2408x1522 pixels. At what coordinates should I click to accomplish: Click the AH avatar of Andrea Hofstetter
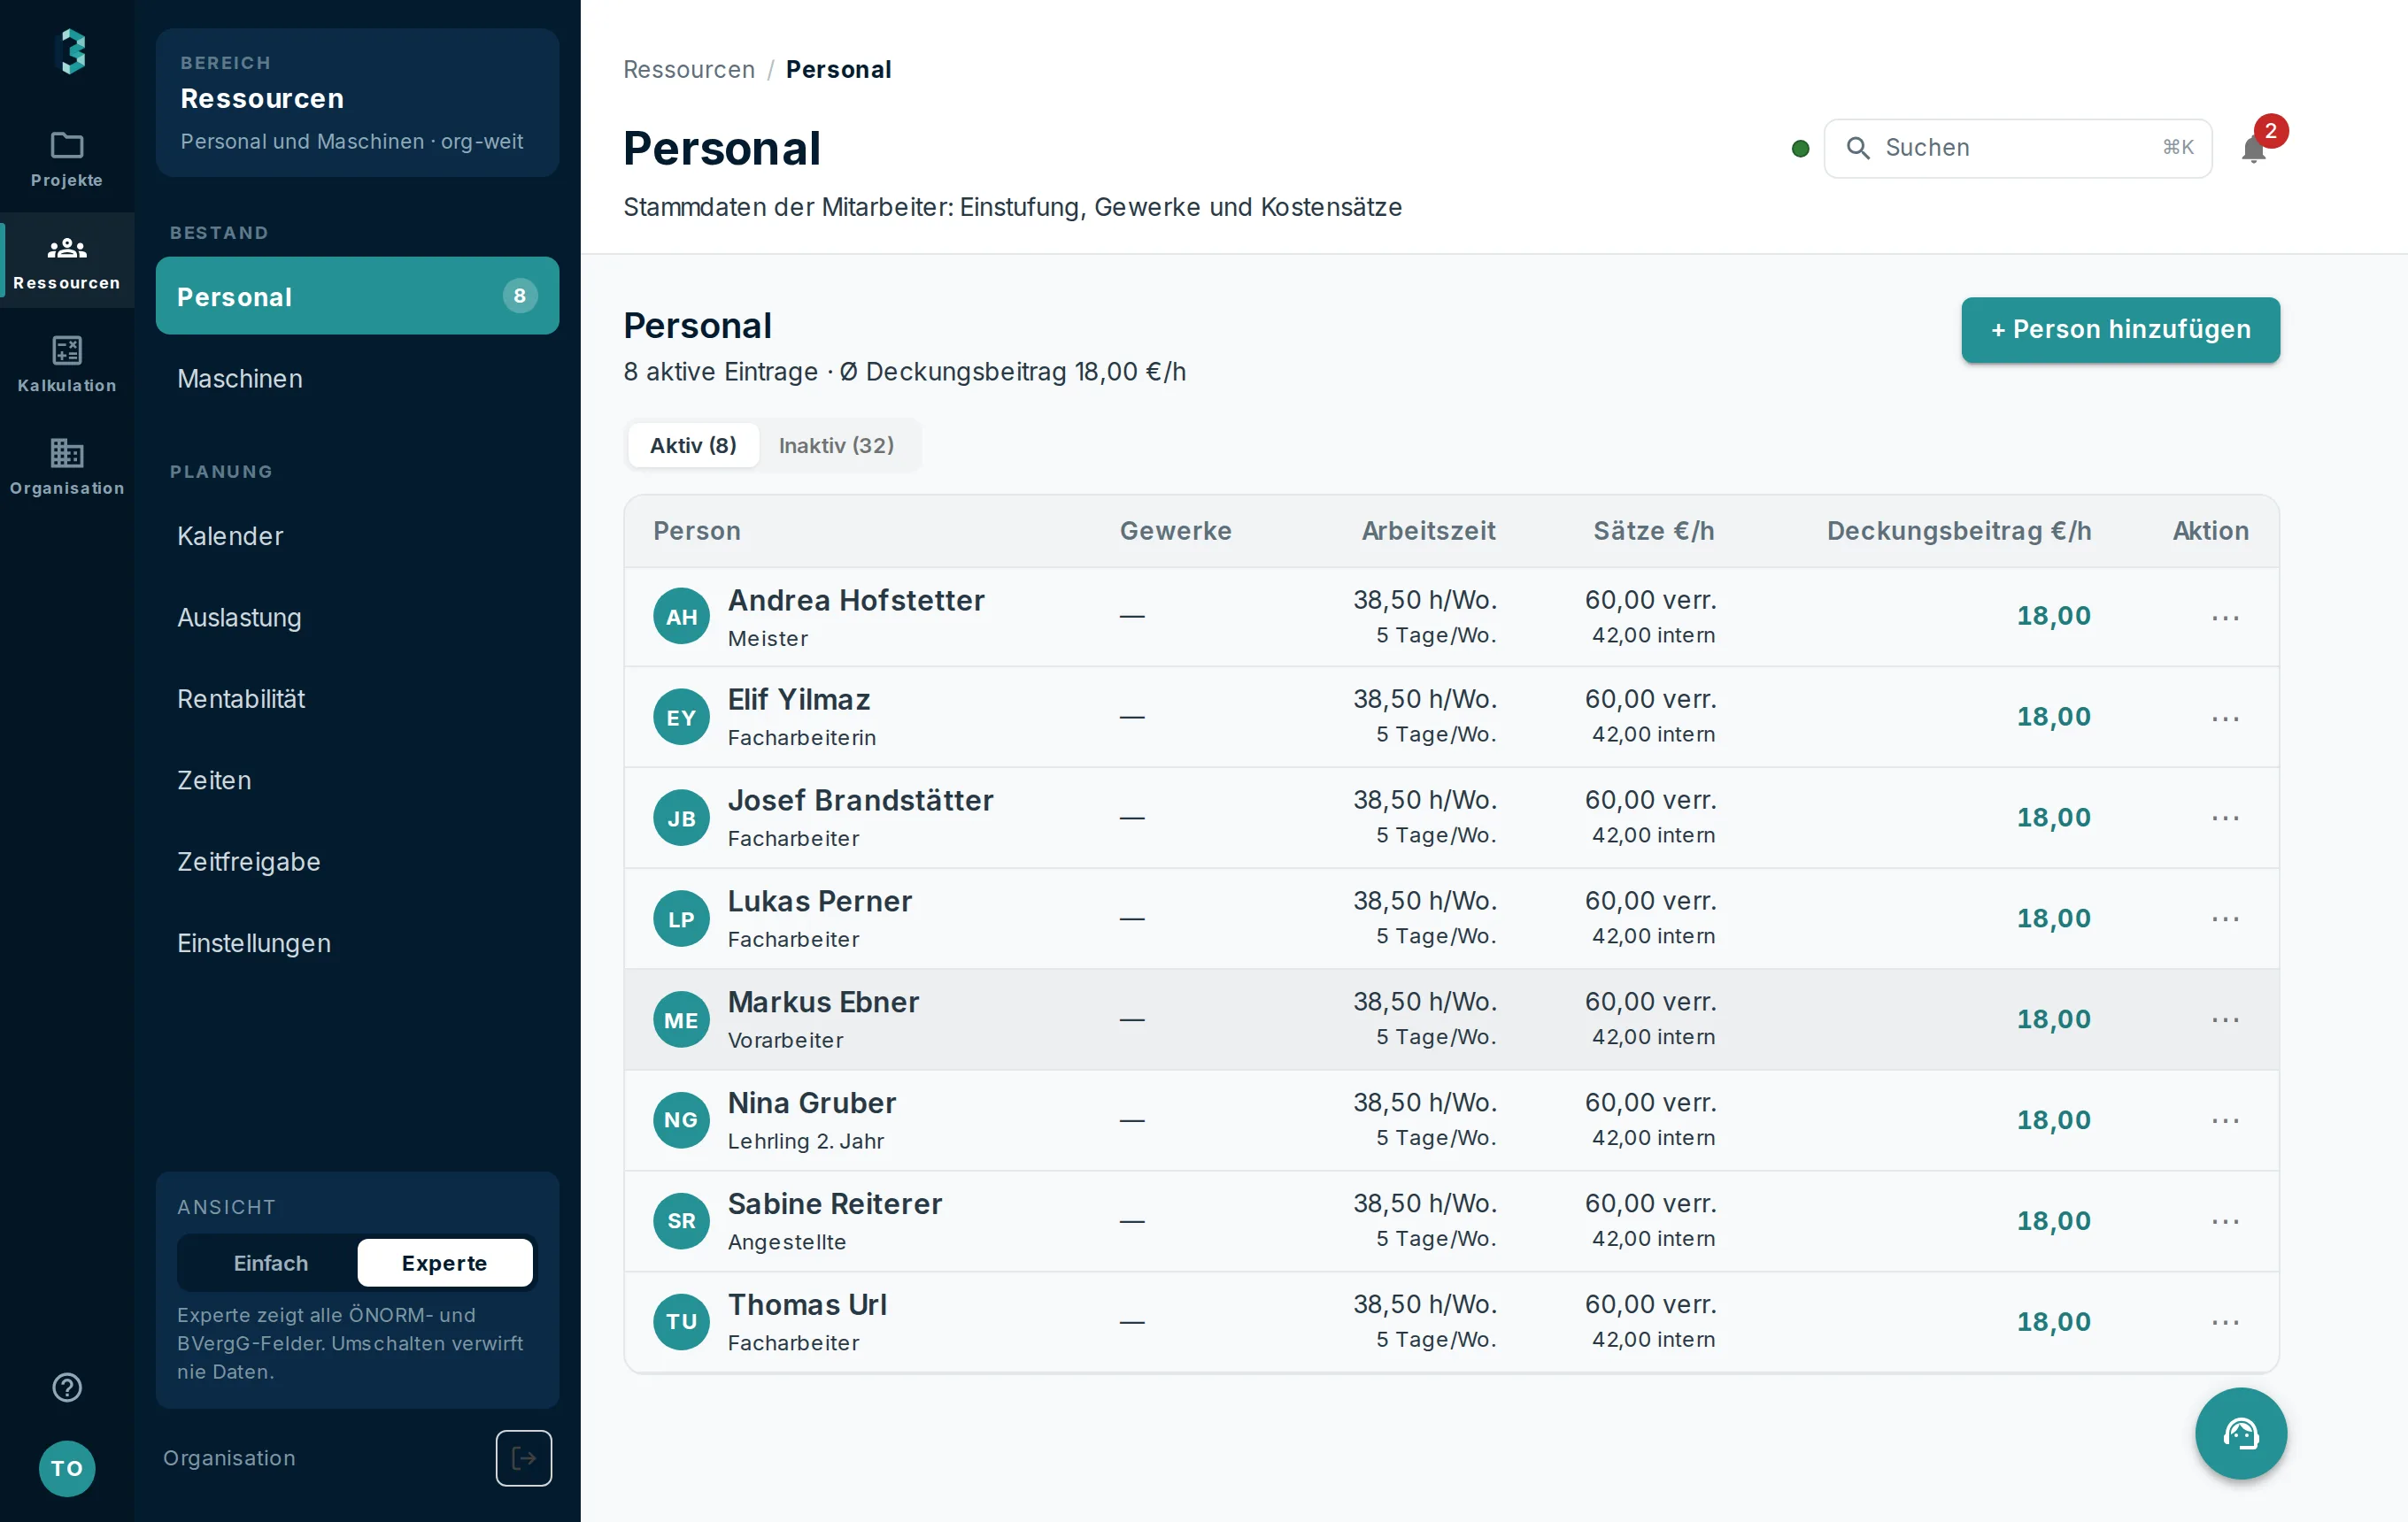[682, 617]
